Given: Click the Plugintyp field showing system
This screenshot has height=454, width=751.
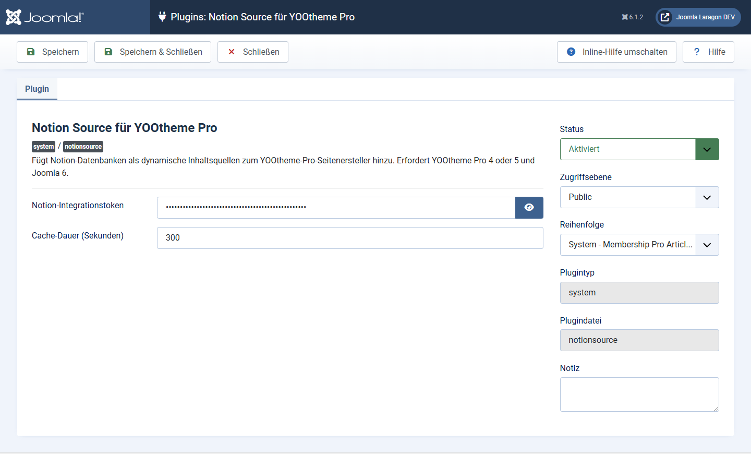Looking at the screenshot, I should [639, 293].
